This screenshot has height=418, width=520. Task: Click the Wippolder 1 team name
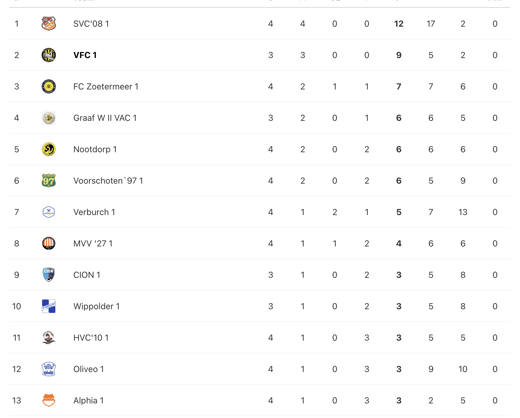(97, 306)
